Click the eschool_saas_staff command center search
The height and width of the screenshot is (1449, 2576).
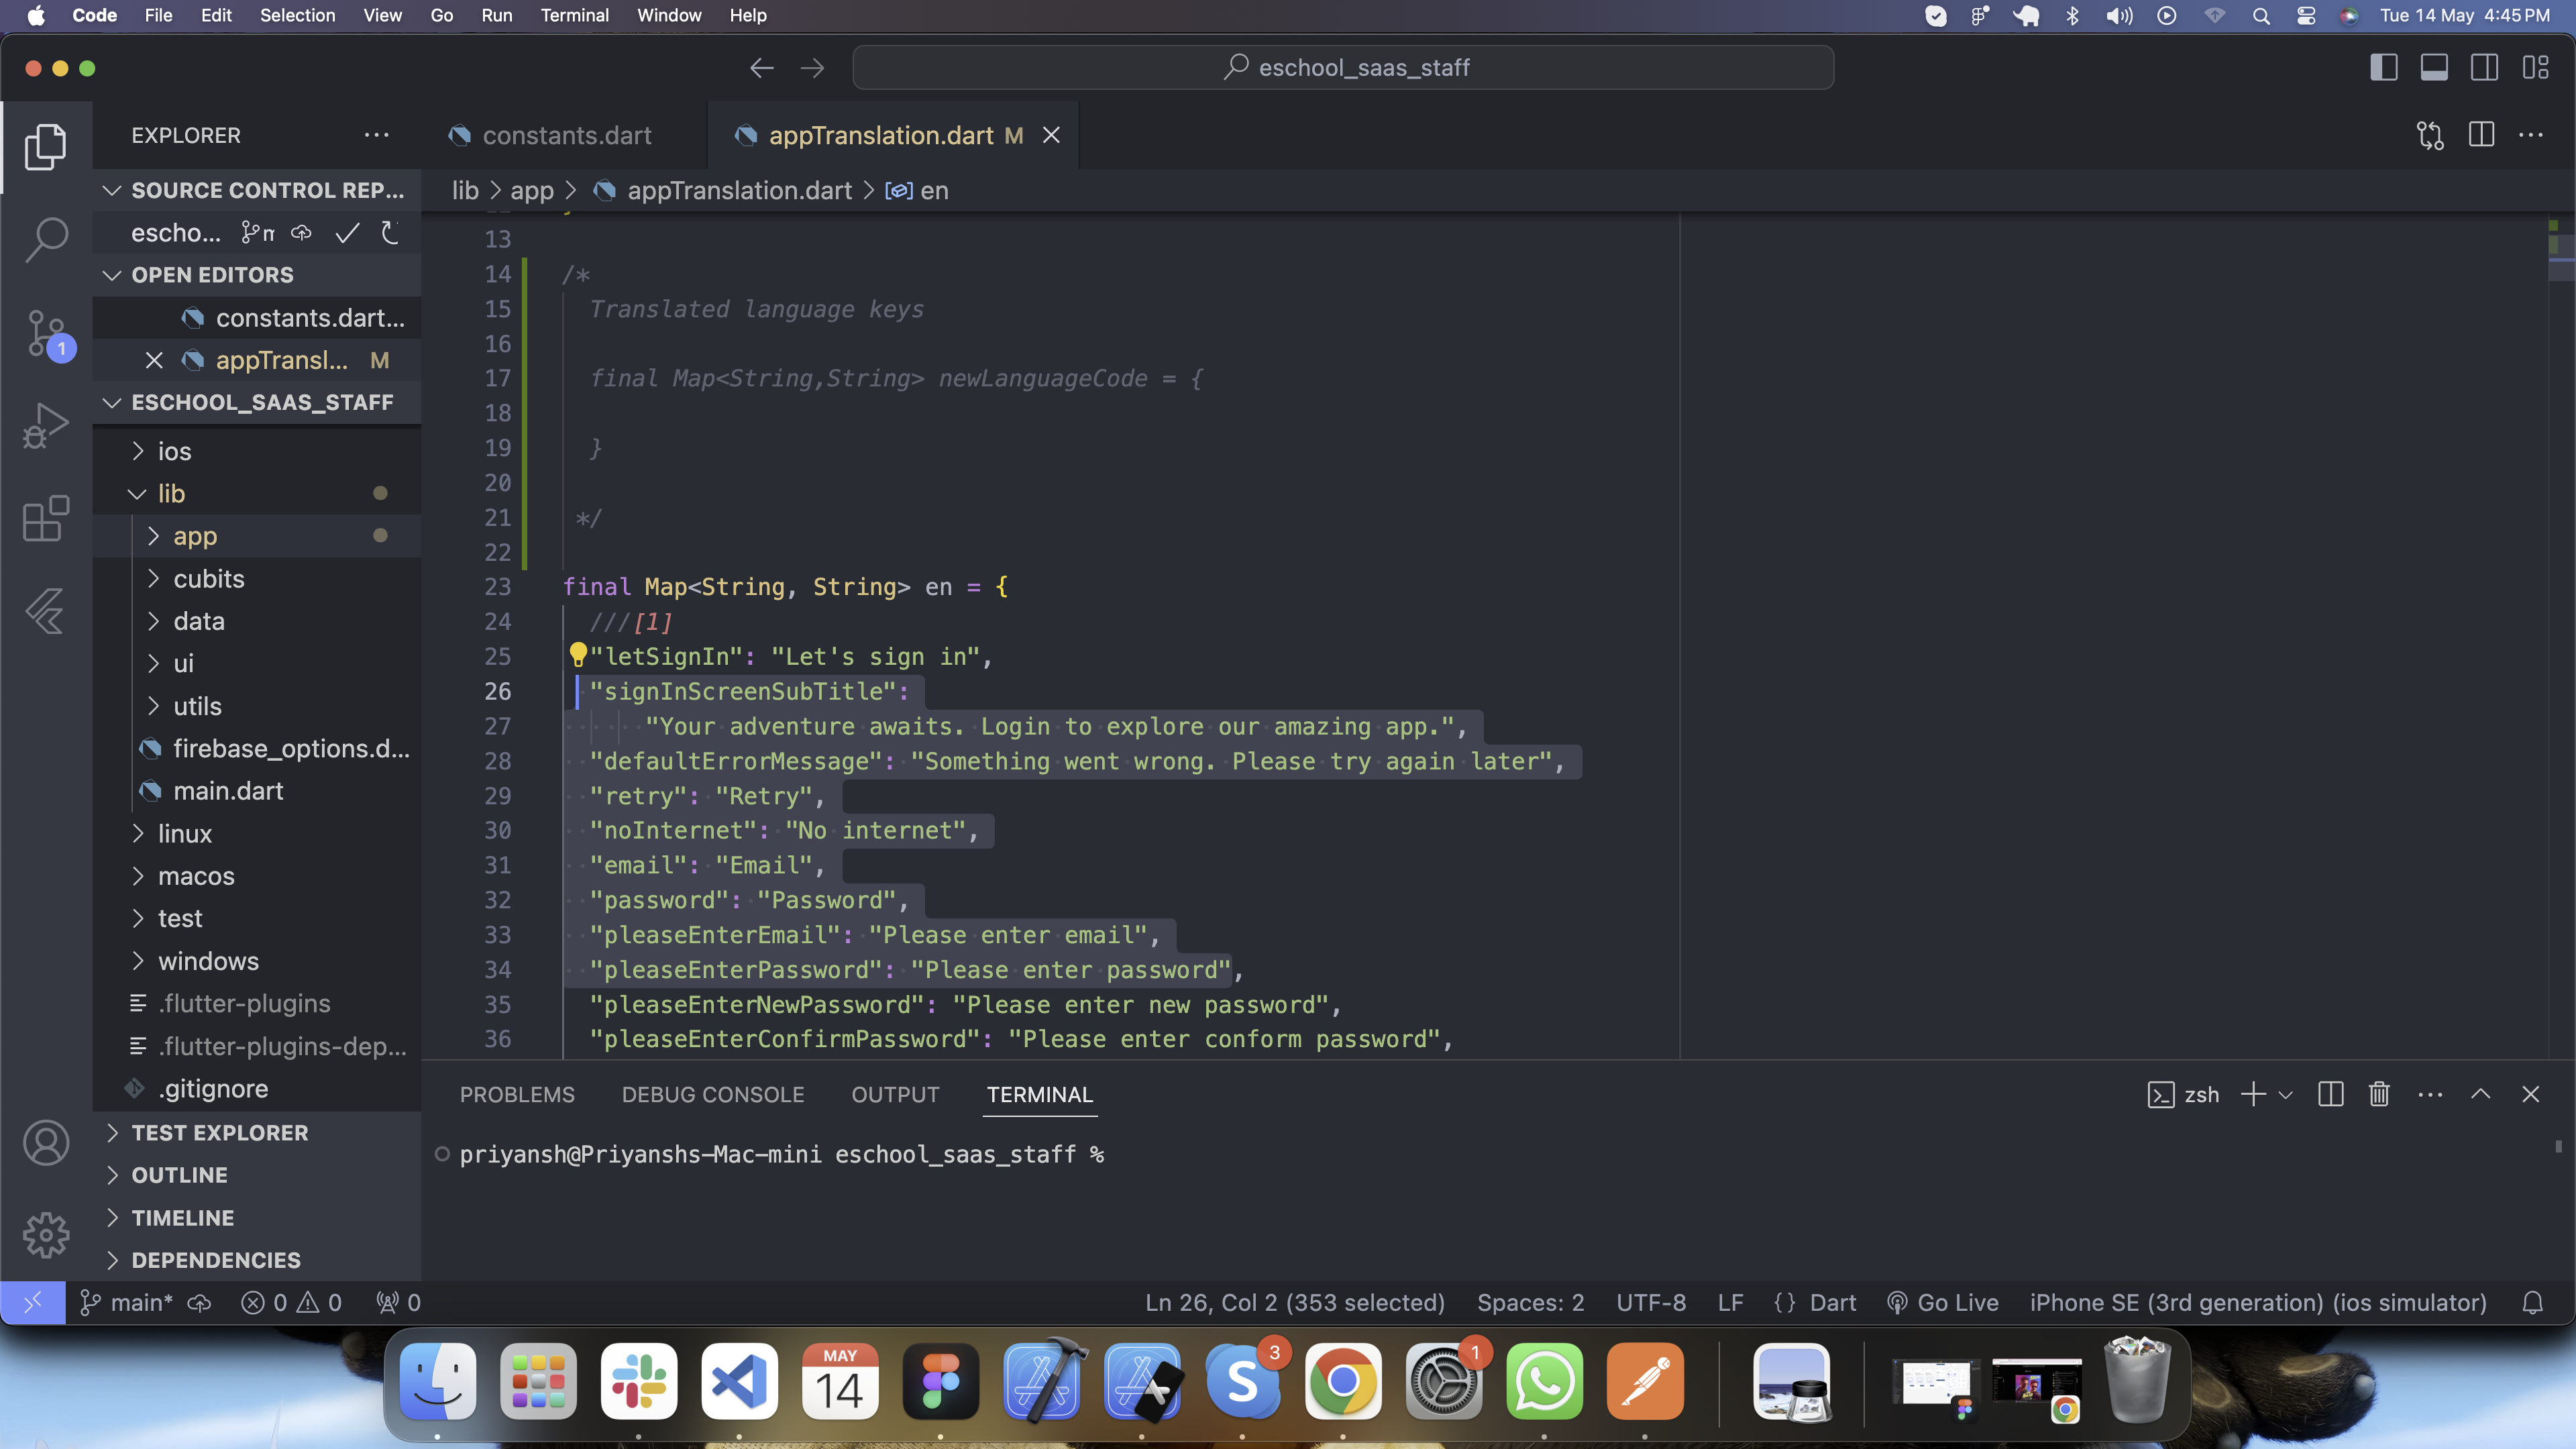(1343, 68)
